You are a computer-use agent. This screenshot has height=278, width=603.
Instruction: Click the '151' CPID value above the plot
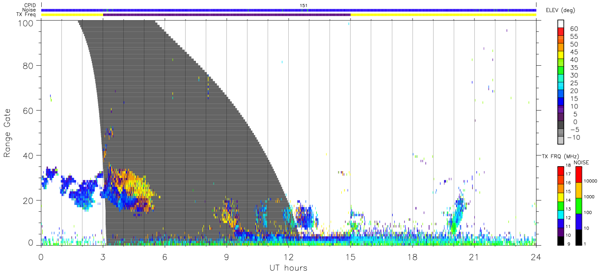[x=304, y=5]
